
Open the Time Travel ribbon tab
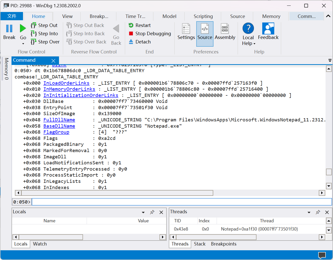click(135, 16)
